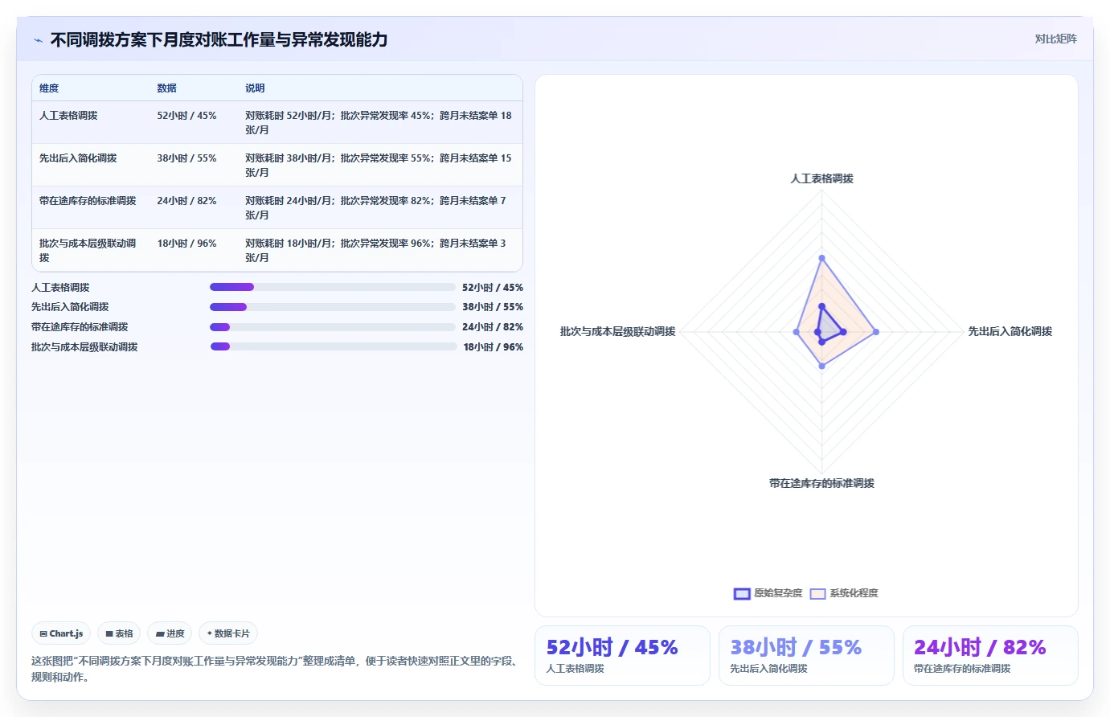Viewport: 1110px width, 717px height.
Task: Click description mentioning 跨月未结案单 18 张/月
Action: tap(379, 122)
